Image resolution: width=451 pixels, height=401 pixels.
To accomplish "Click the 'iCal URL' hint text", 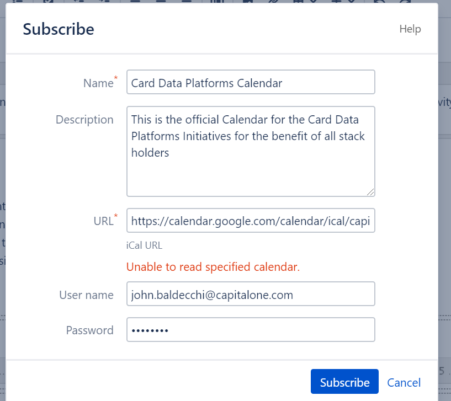I will coord(144,245).
